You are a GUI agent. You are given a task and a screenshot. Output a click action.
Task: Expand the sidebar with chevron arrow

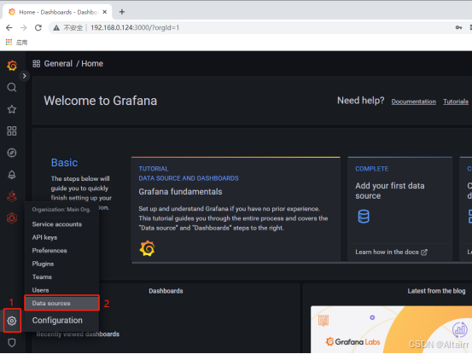click(25, 76)
